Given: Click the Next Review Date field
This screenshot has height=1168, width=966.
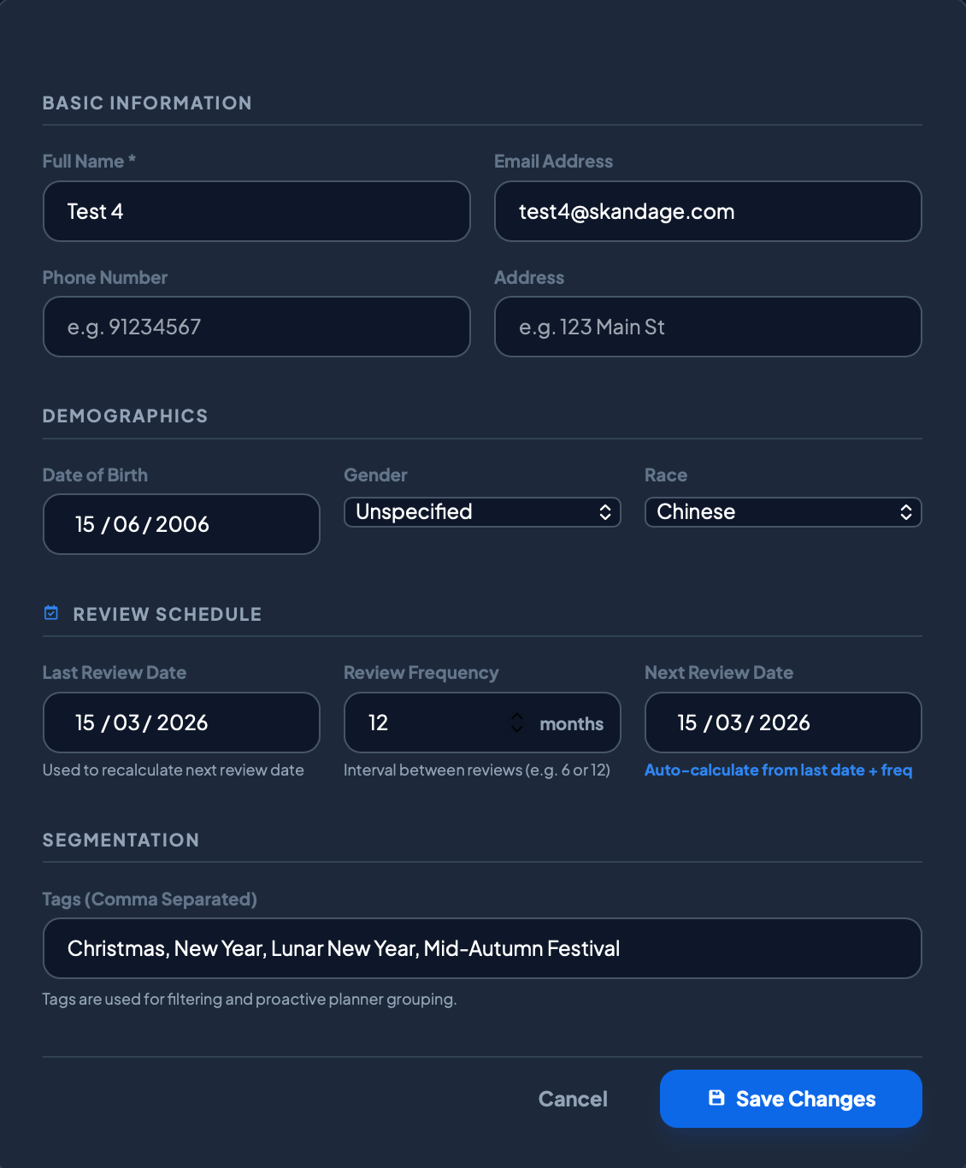Looking at the screenshot, I should coord(783,723).
